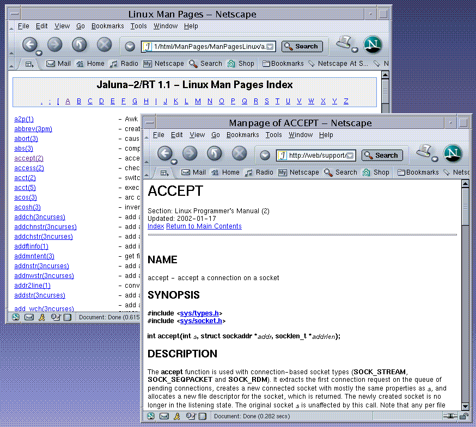Open the addchnstr(3ncurses) man page link
The height and width of the screenshot is (427, 476).
[45, 227]
